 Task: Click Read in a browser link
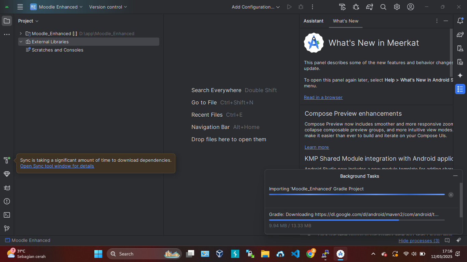(x=323, y=97)
